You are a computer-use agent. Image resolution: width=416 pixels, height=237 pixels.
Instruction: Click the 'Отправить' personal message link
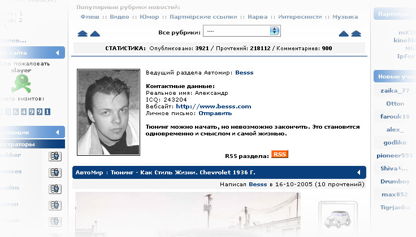[x=215, y=113]
